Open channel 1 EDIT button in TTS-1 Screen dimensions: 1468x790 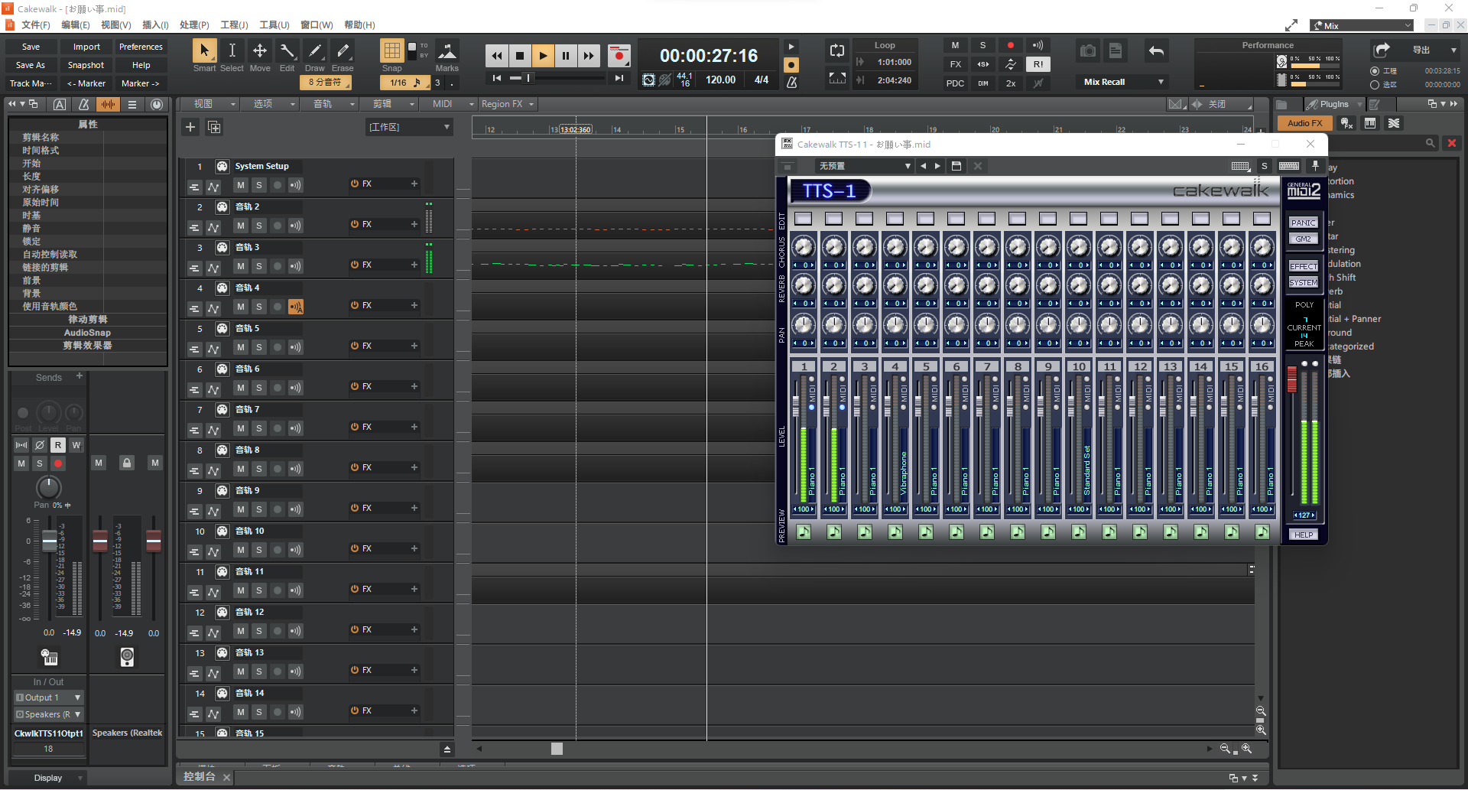click(x=804, y=219)
